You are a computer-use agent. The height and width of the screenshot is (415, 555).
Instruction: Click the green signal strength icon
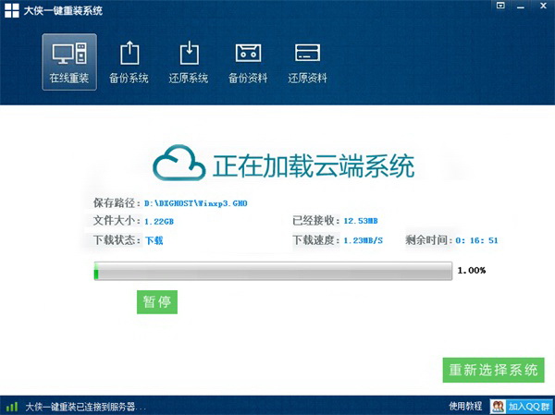[x=12, y=407]
